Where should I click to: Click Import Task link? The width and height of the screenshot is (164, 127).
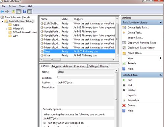click(135, 38)
